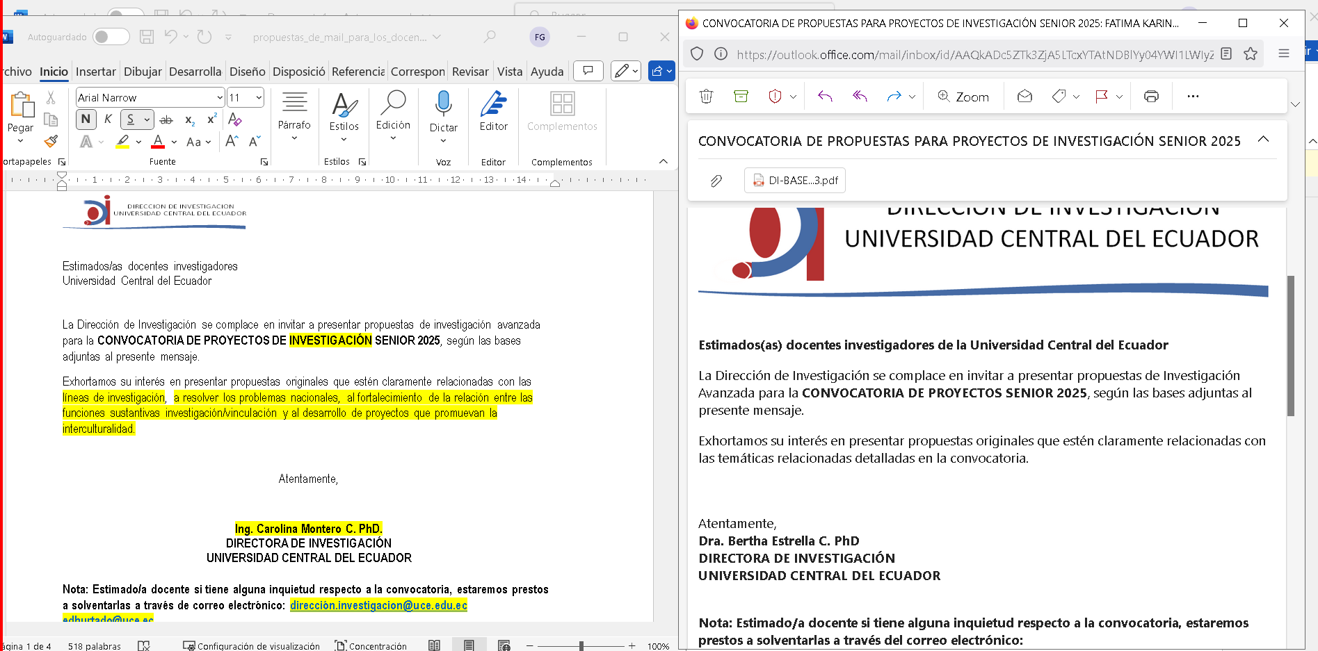The height and width of the screenshot is (651, 1318).
Task: Click the report shield icon in Outlook
Action: 775,96
